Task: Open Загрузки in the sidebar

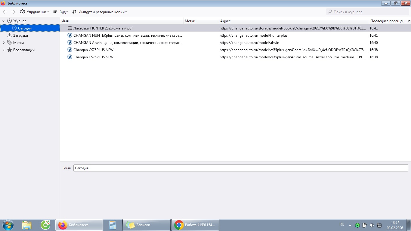Action: [20, 35]
